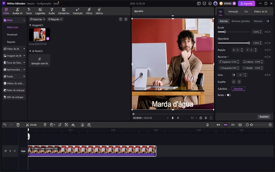Open the feedback message icon in title bar
The height and width of the screenshot is (172, 275).
[204, 3]
